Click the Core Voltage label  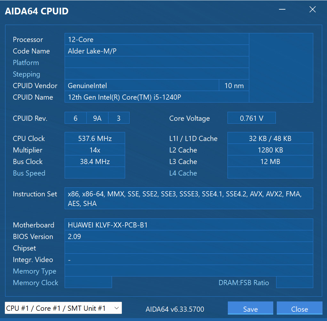point(189,118)
